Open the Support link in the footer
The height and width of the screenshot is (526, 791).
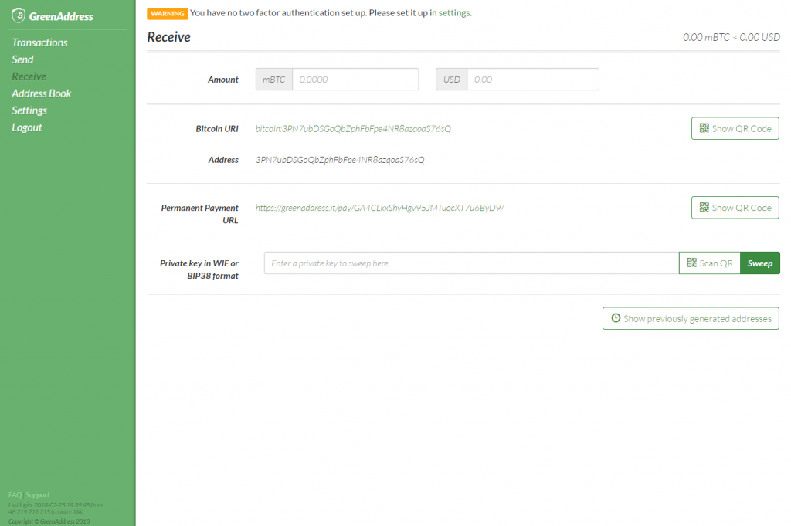point(37,495)
